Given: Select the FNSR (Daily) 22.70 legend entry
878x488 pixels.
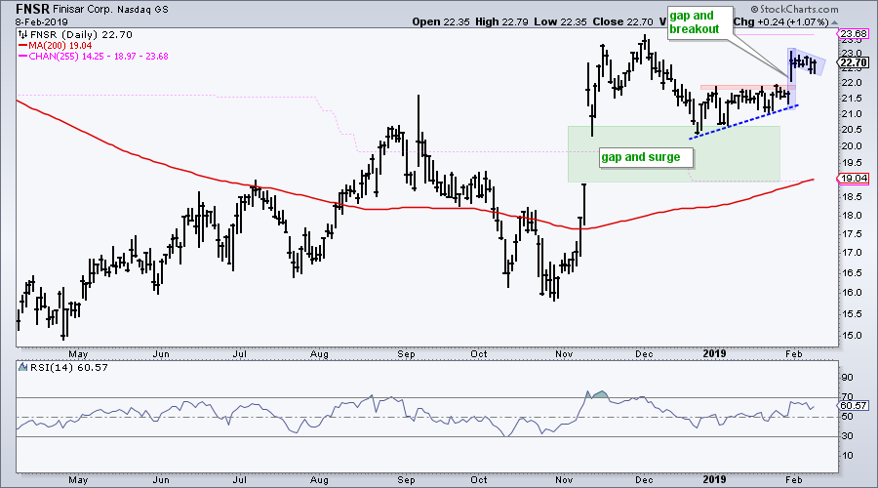Looking at the screenshot, I should [81, 35].
